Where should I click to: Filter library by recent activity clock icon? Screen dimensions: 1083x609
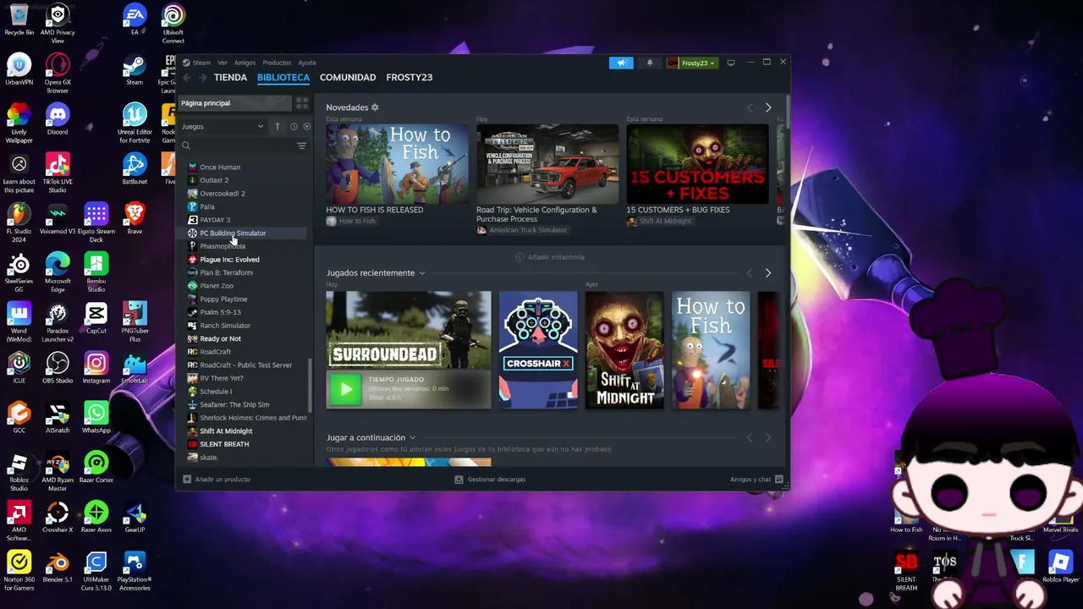coord(294,127)
